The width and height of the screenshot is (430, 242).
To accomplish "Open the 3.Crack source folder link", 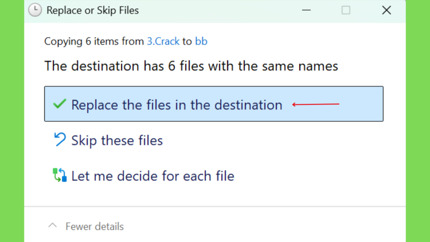I will coord(163,42).
